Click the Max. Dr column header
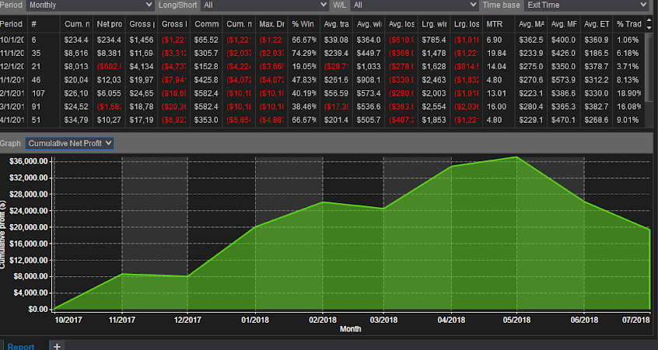658x350 pixels. 271,24
